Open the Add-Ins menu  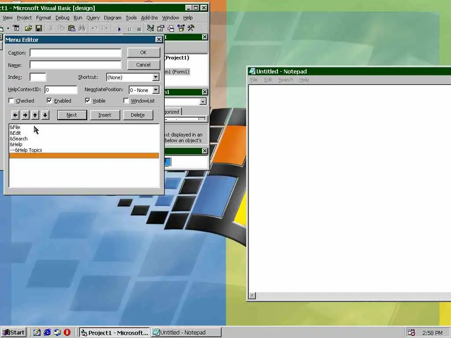149,18
